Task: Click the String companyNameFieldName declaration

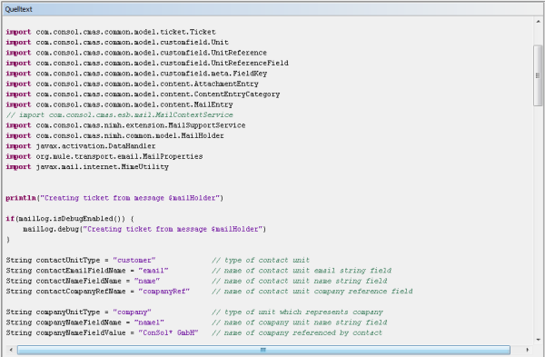Action: pyautogui.click(x=85, y=322)
